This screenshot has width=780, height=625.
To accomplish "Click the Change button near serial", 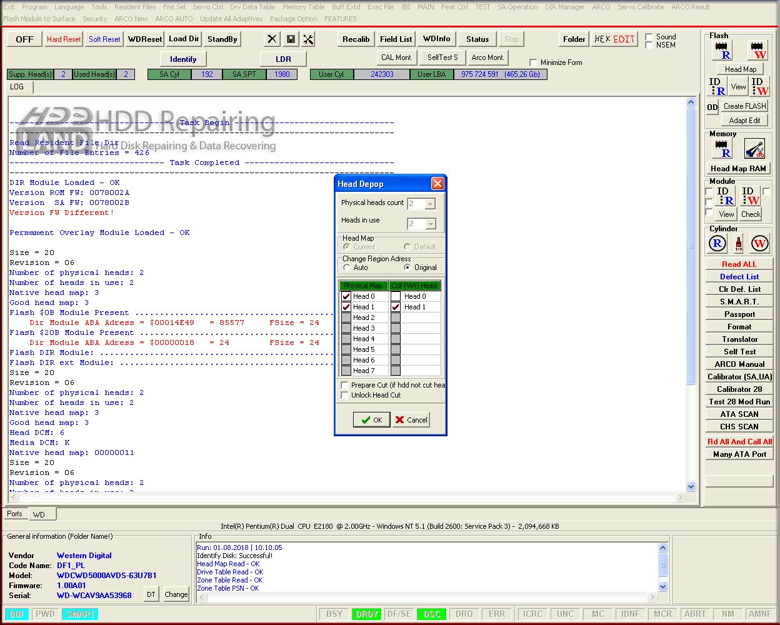I will click(x=176, y=594).
